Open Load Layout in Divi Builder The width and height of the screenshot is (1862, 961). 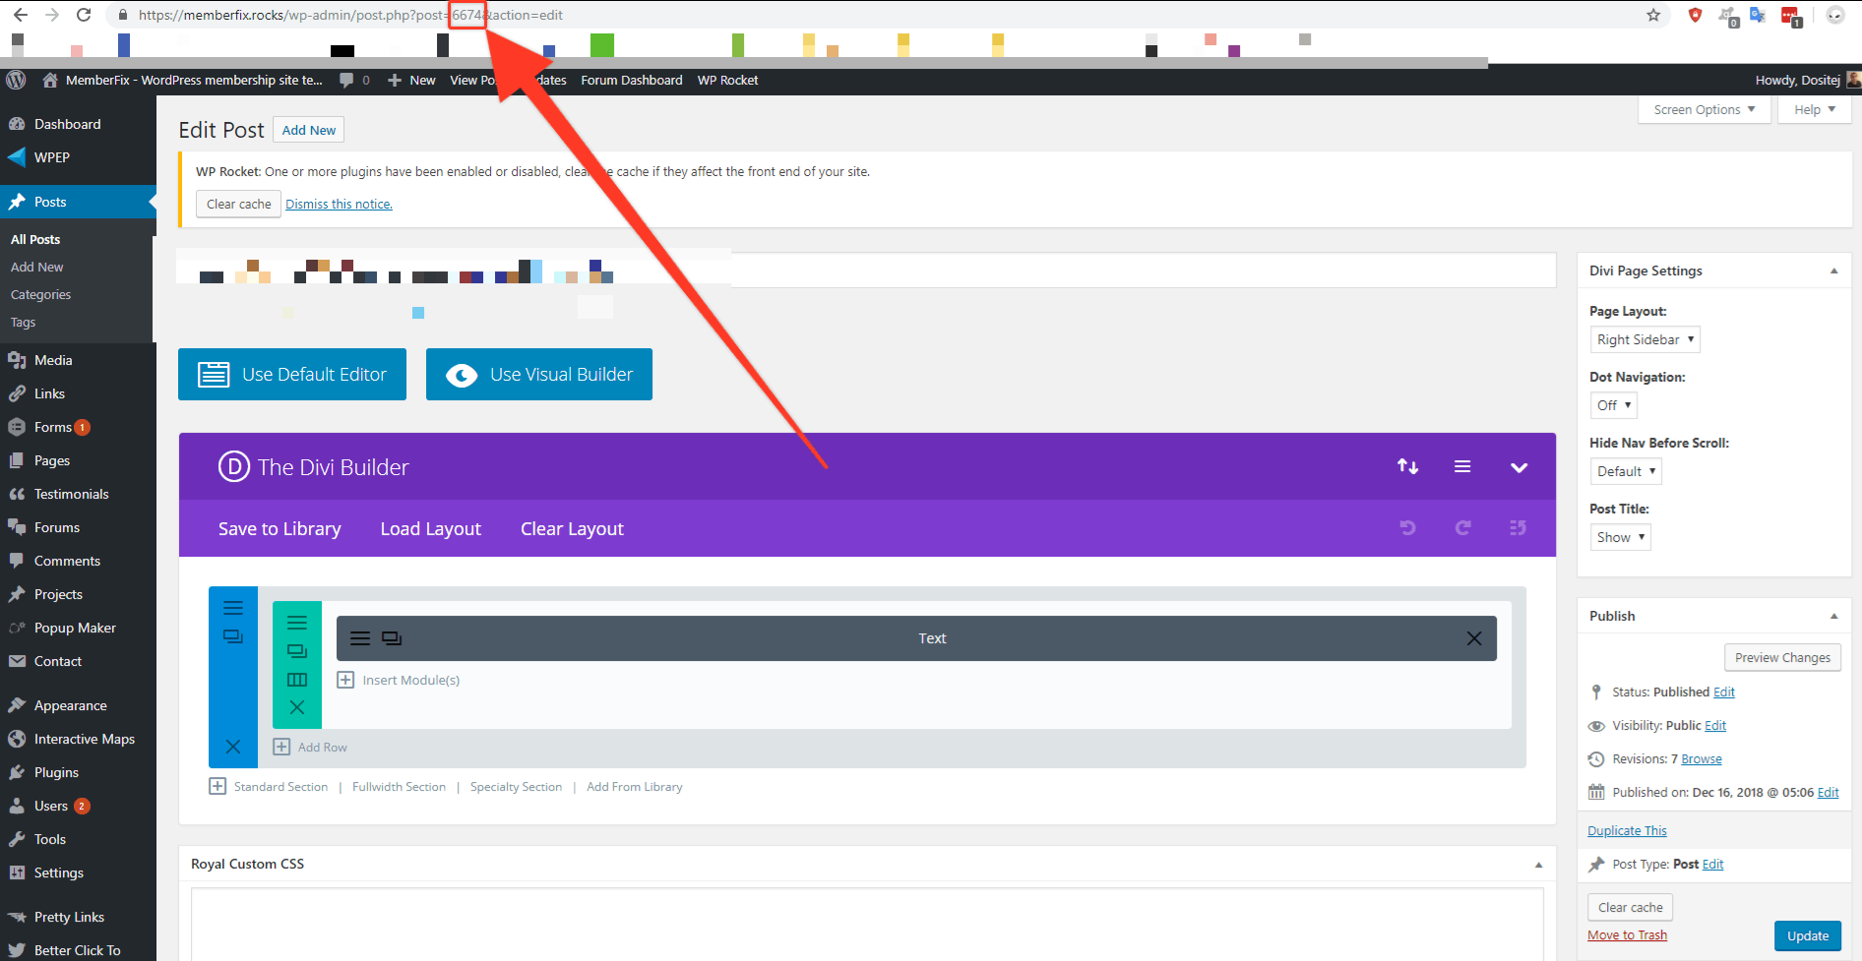(431, 528)
